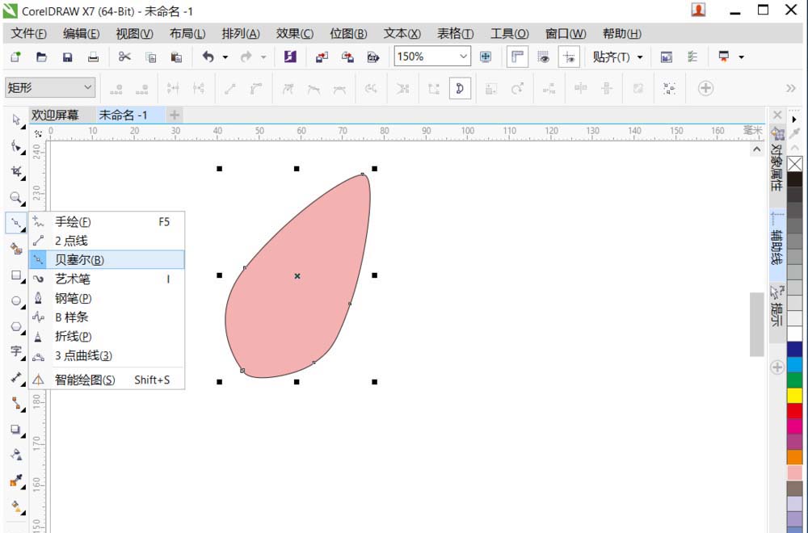Click the yellow color swatch in palette

[794, 396]
